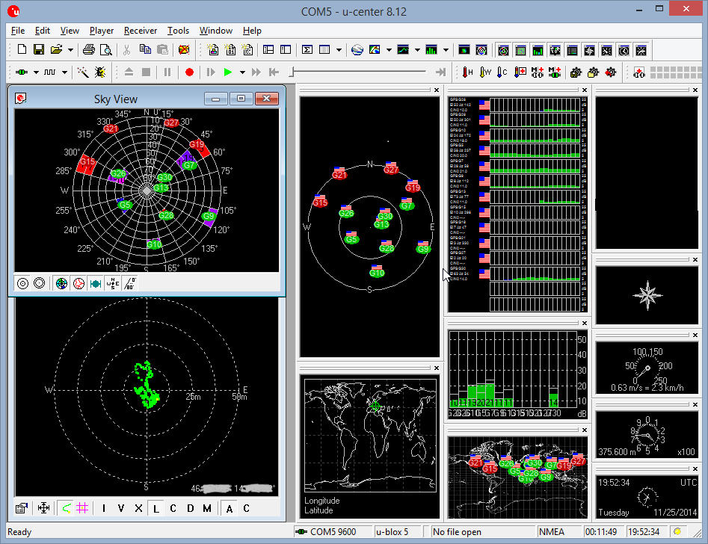Click the red Record button in player toolbar
Image resolution: width=708 pixels, height=544 pixels.
189,72
